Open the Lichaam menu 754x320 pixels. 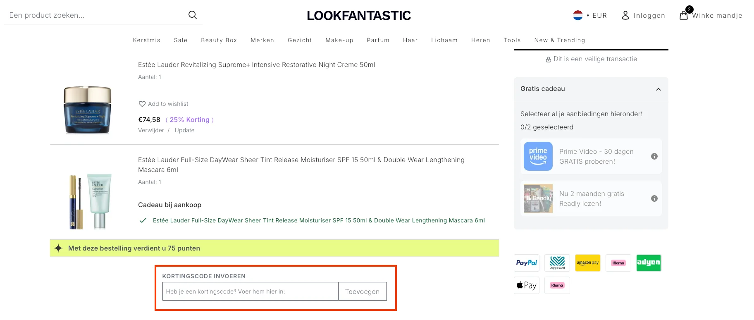[444, 40]
